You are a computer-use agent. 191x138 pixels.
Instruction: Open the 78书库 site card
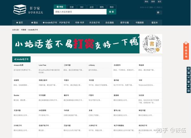pos(74,115)
